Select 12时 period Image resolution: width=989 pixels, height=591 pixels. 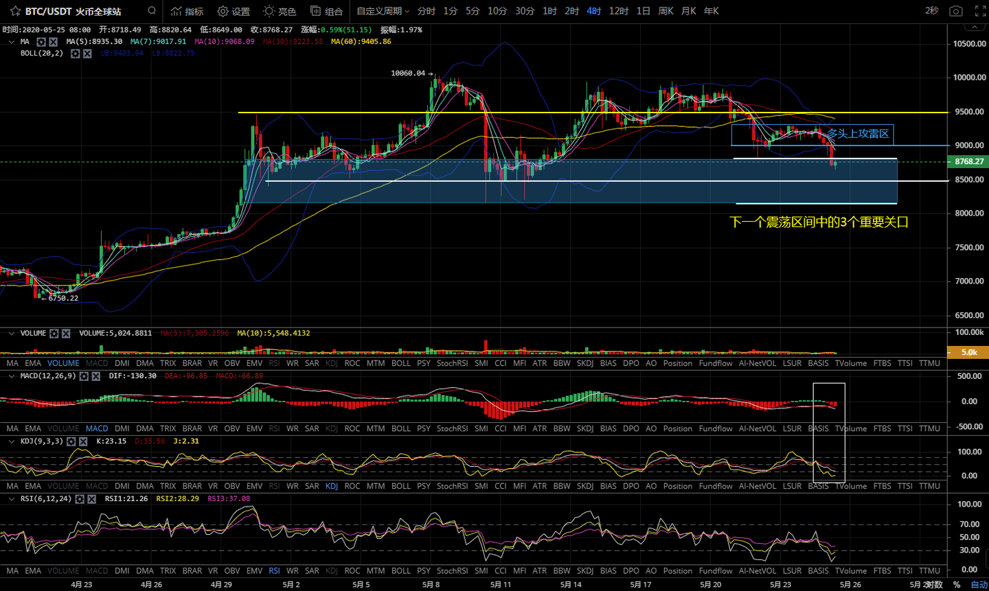click(x=619, y=11)
